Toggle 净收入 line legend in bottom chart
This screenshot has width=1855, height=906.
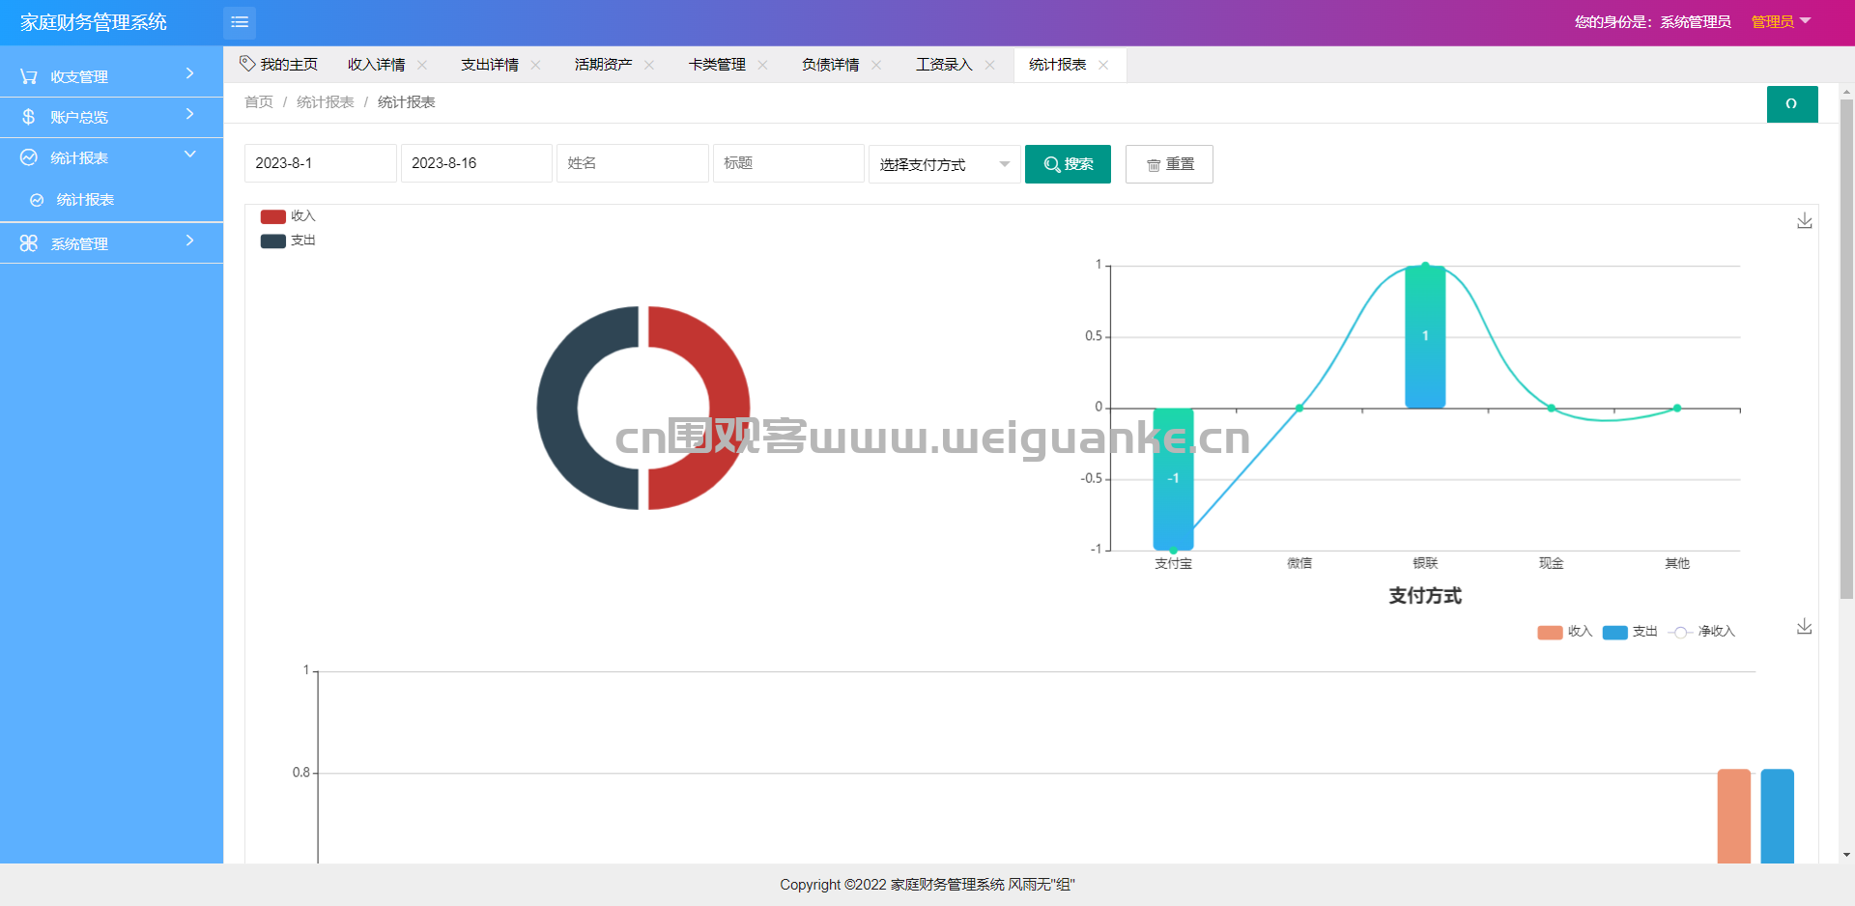pyautogui.click(x=1701, y=632)
